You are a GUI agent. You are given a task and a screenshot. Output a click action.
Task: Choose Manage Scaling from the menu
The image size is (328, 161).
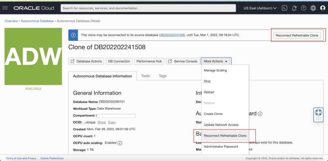pyautogui.click(x=225, y=71)
